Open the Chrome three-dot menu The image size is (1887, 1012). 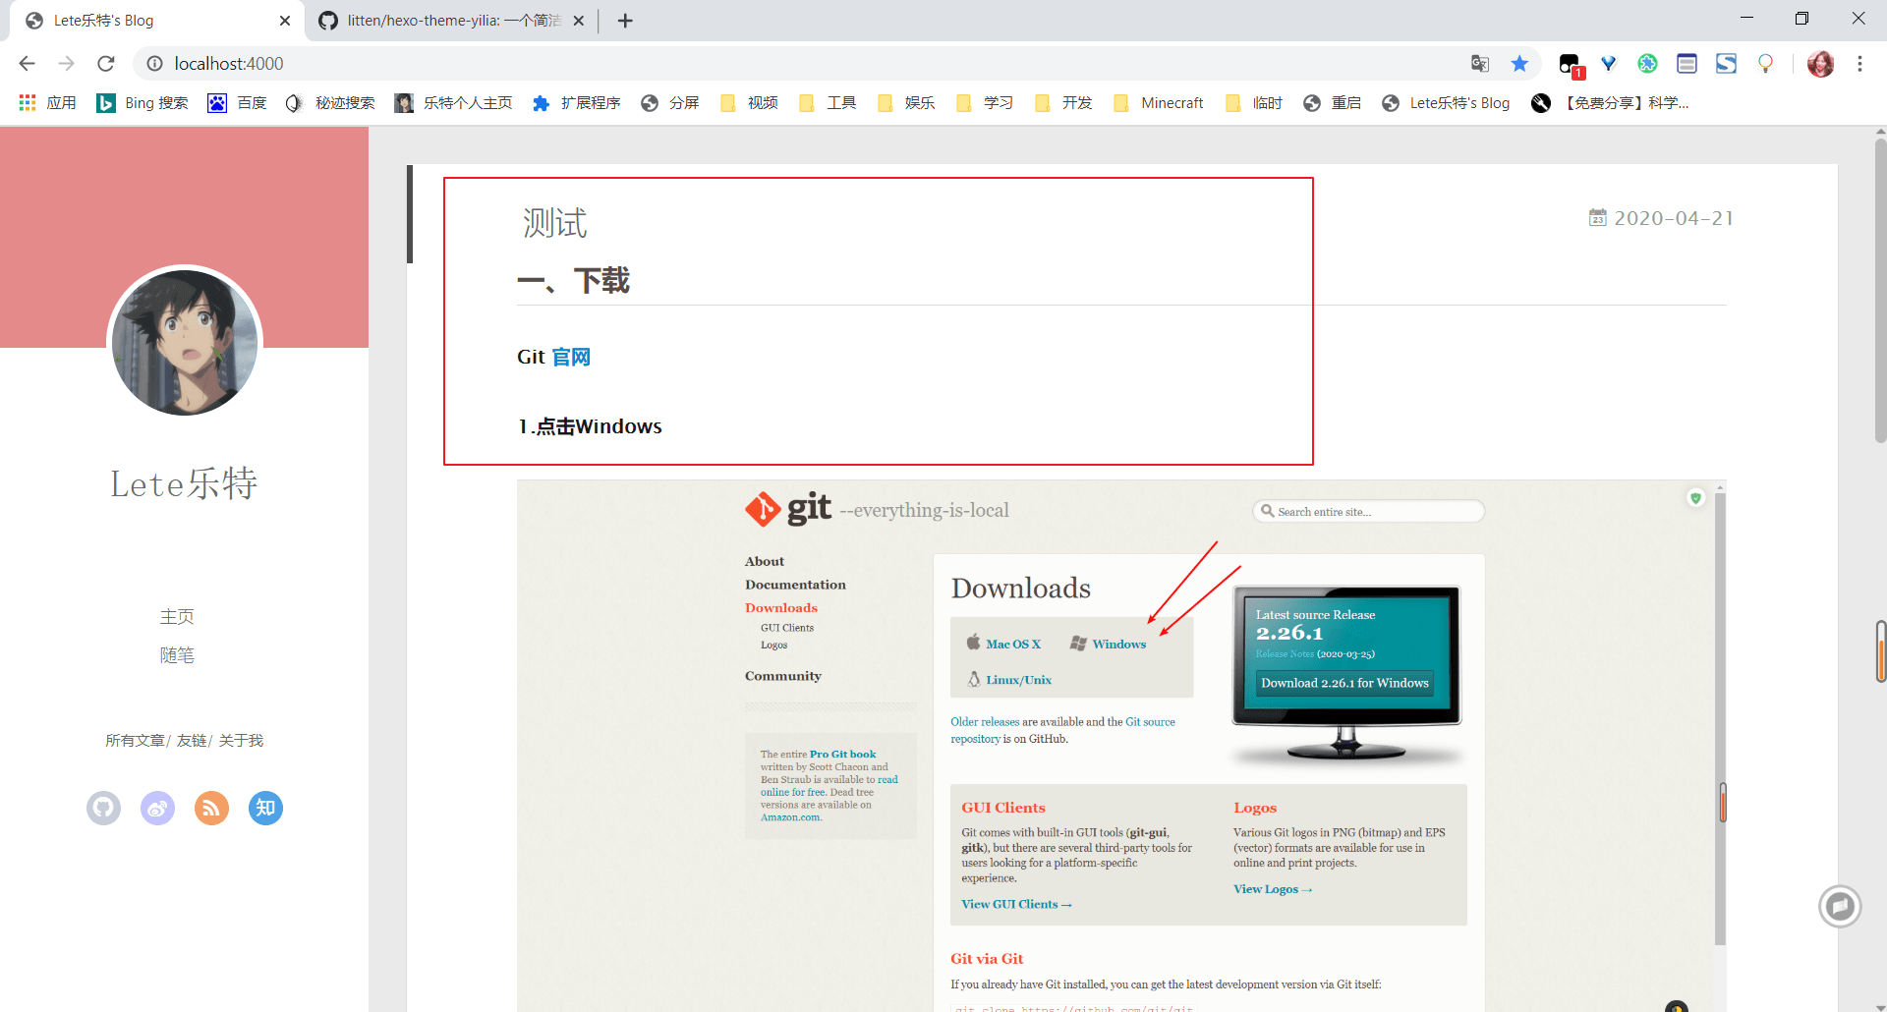1859,64
